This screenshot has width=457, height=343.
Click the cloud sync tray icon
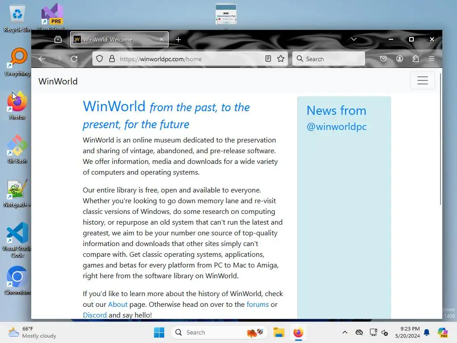pyautogui.click(x=359, y=332)
